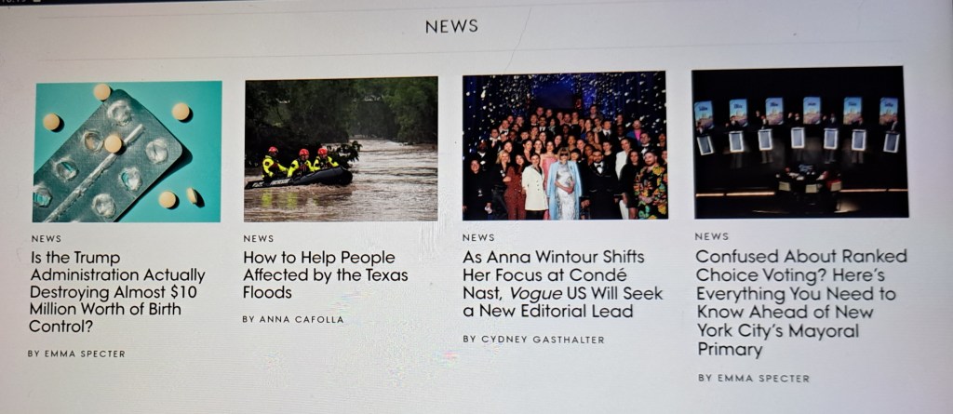Select the NEWS tag above Texas Floods article
The image size is (953, 414).
pos(259,239)
